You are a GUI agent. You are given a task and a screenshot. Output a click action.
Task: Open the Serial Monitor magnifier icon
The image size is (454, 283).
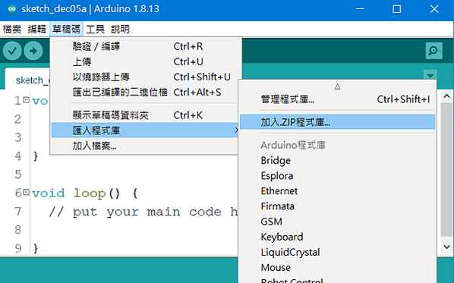pos(434,51)
